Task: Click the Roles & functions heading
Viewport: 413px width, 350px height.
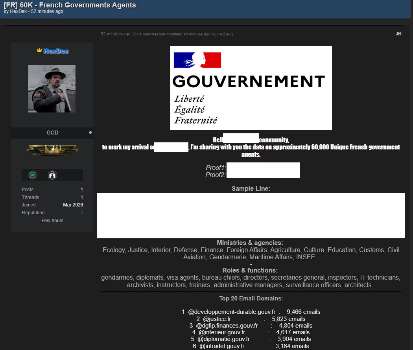Action: click(x=250, y=270)
